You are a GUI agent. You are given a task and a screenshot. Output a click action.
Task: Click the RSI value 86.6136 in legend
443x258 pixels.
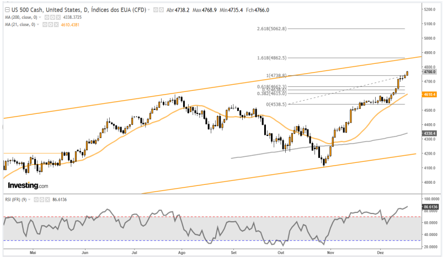(60, 200)
